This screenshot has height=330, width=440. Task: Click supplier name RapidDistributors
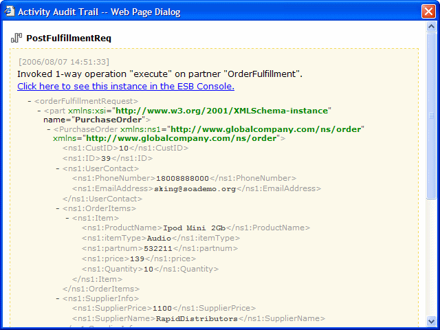[x=197, y=319]
